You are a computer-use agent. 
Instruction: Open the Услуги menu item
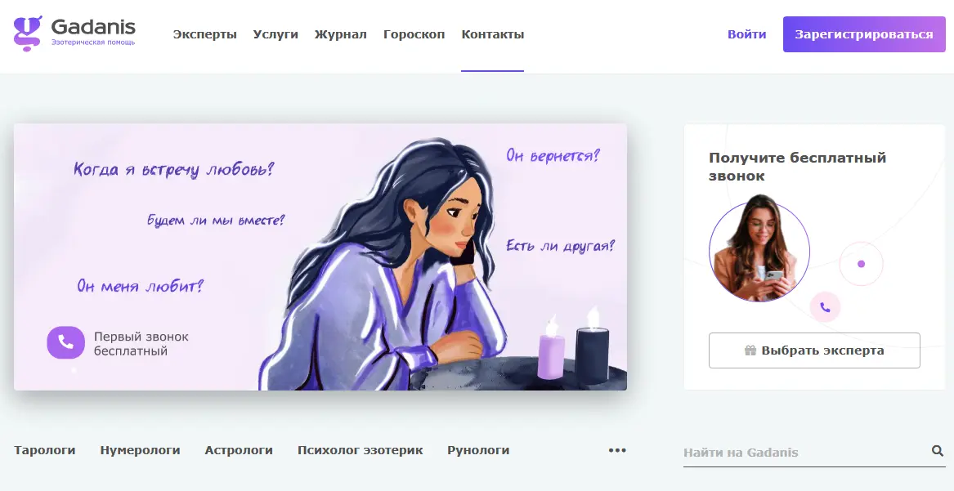tap(275, 34)
